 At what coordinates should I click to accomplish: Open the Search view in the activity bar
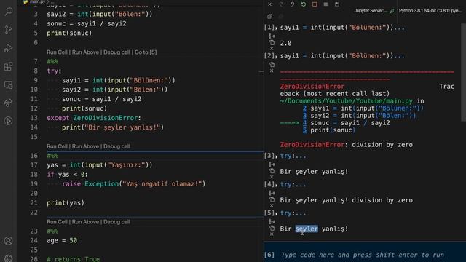pyautogui.click(x=8, y=12)
